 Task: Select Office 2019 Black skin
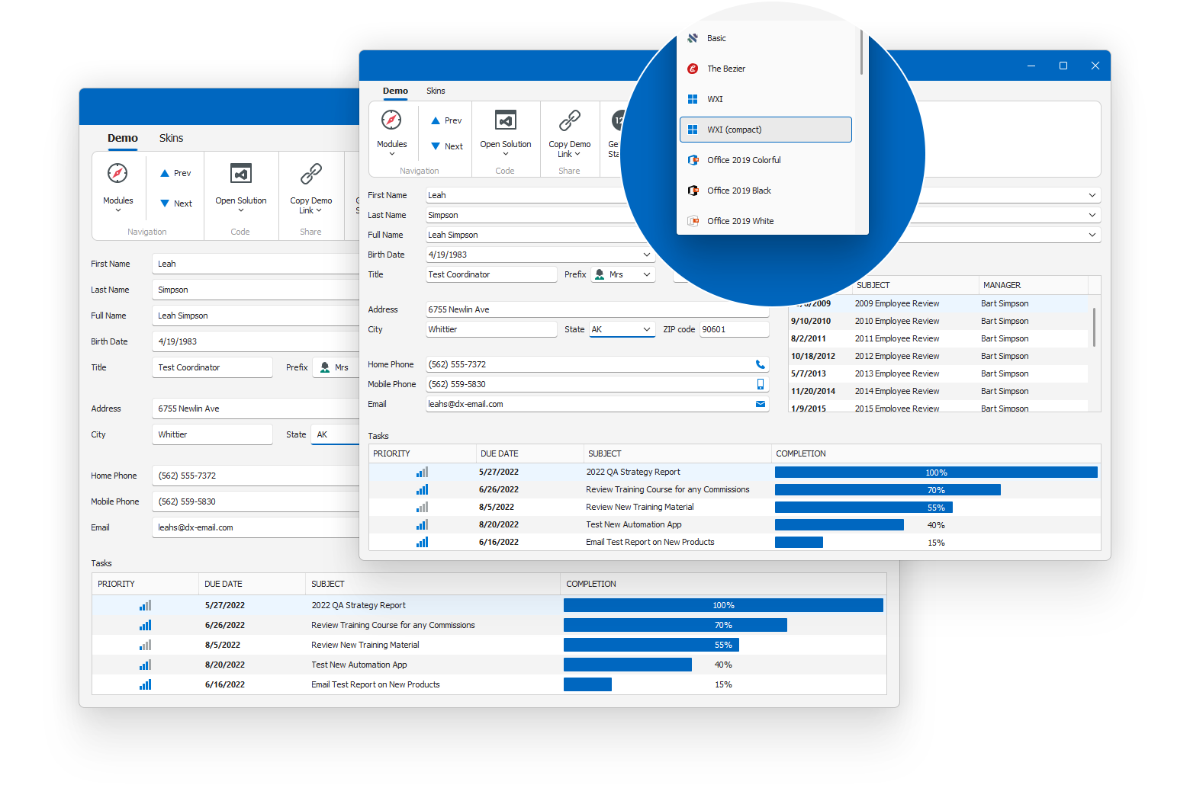[x=766, y=191]
